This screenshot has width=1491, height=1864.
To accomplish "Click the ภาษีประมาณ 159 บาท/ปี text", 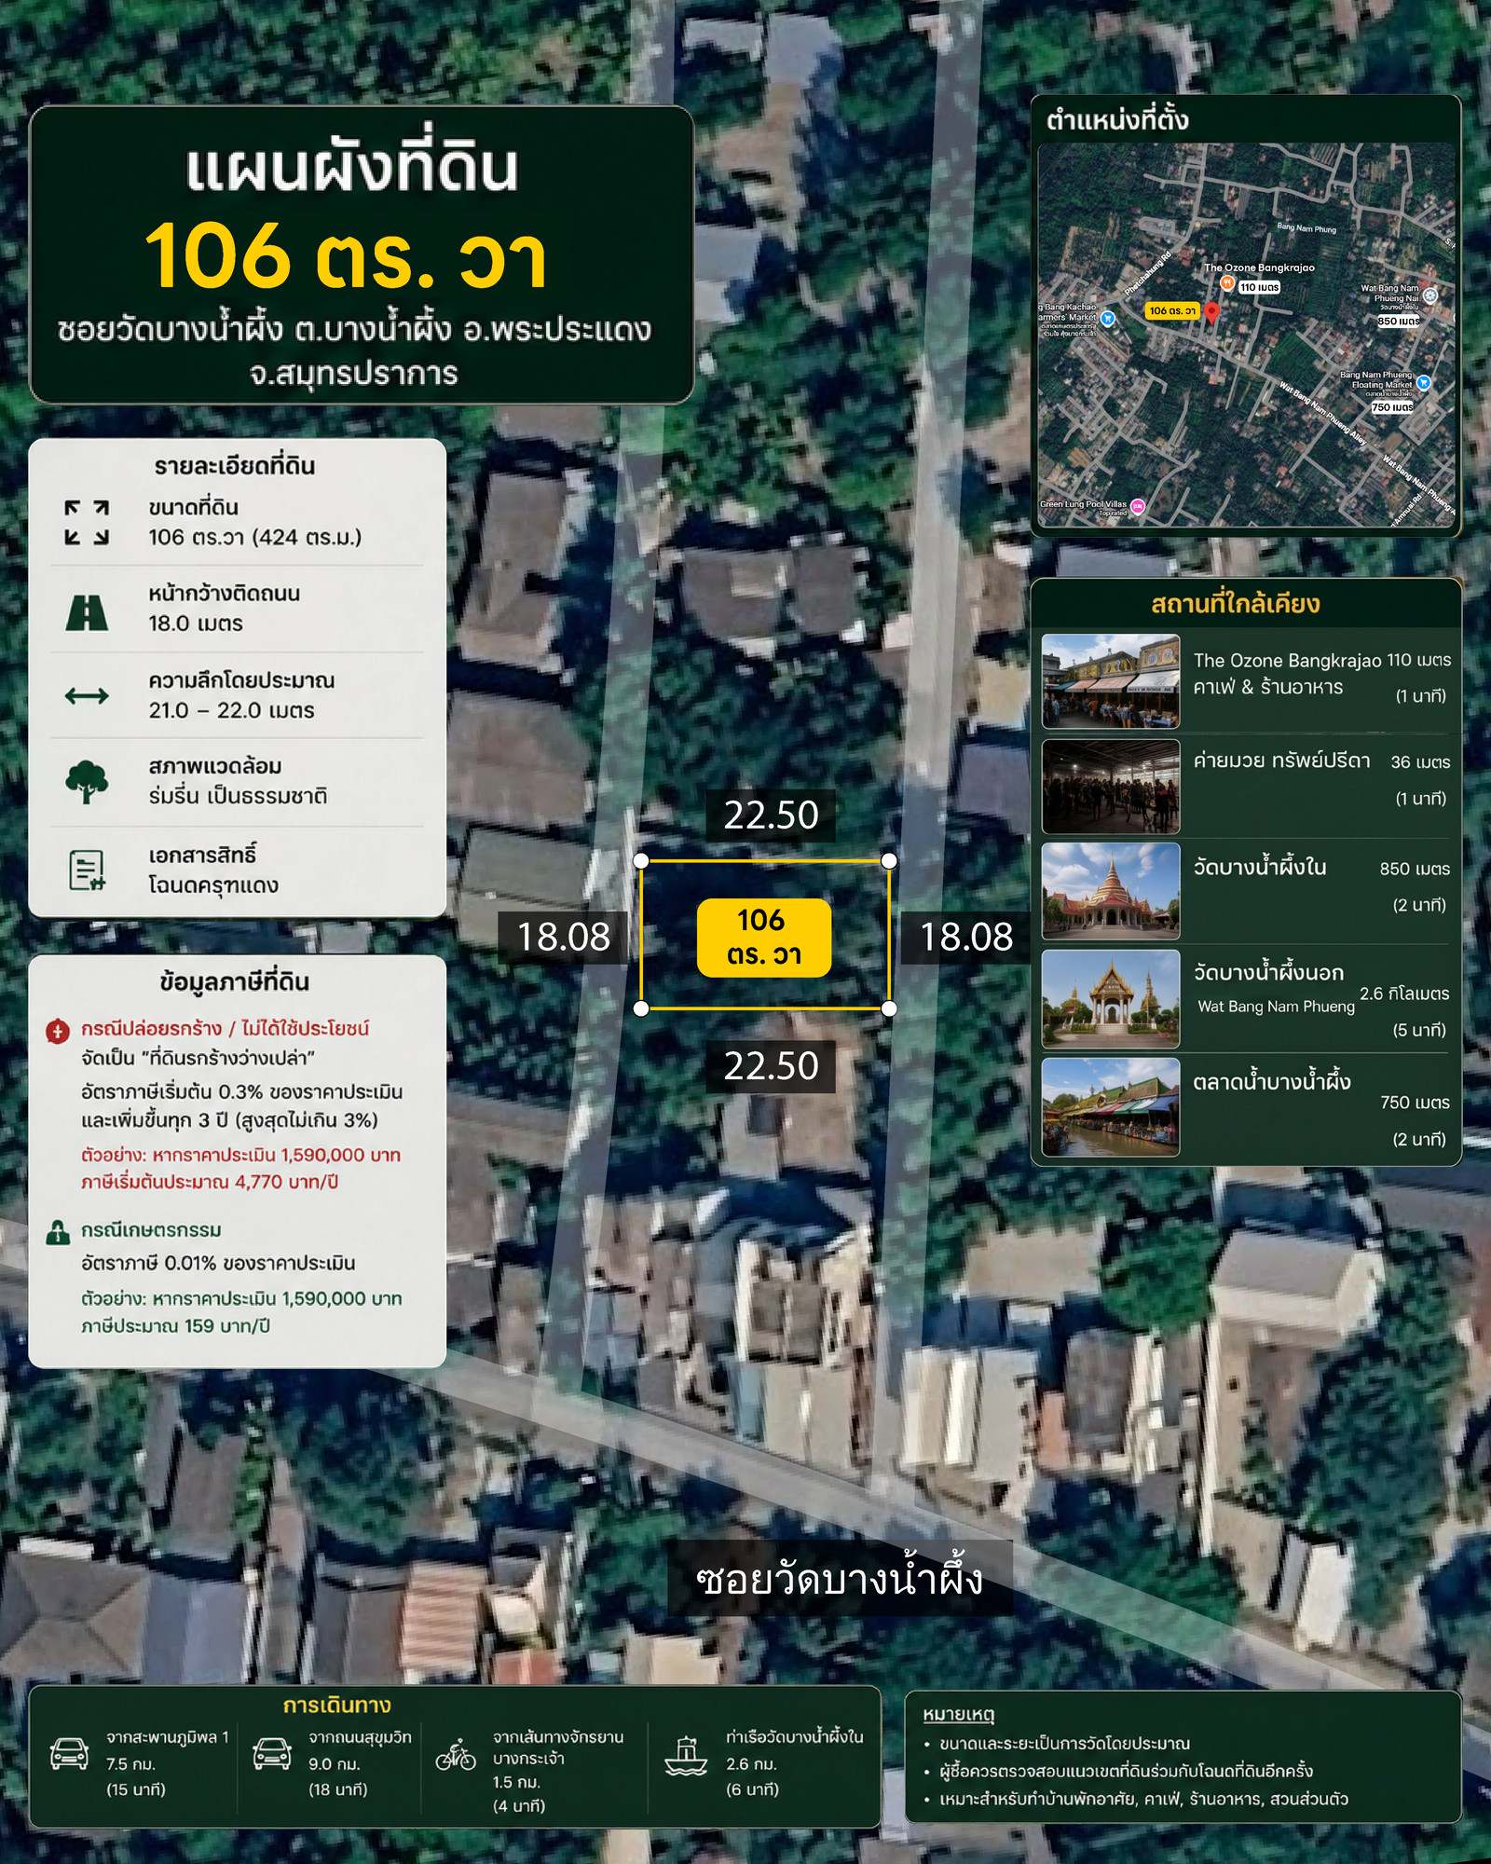I will [x=175, y=1326].
